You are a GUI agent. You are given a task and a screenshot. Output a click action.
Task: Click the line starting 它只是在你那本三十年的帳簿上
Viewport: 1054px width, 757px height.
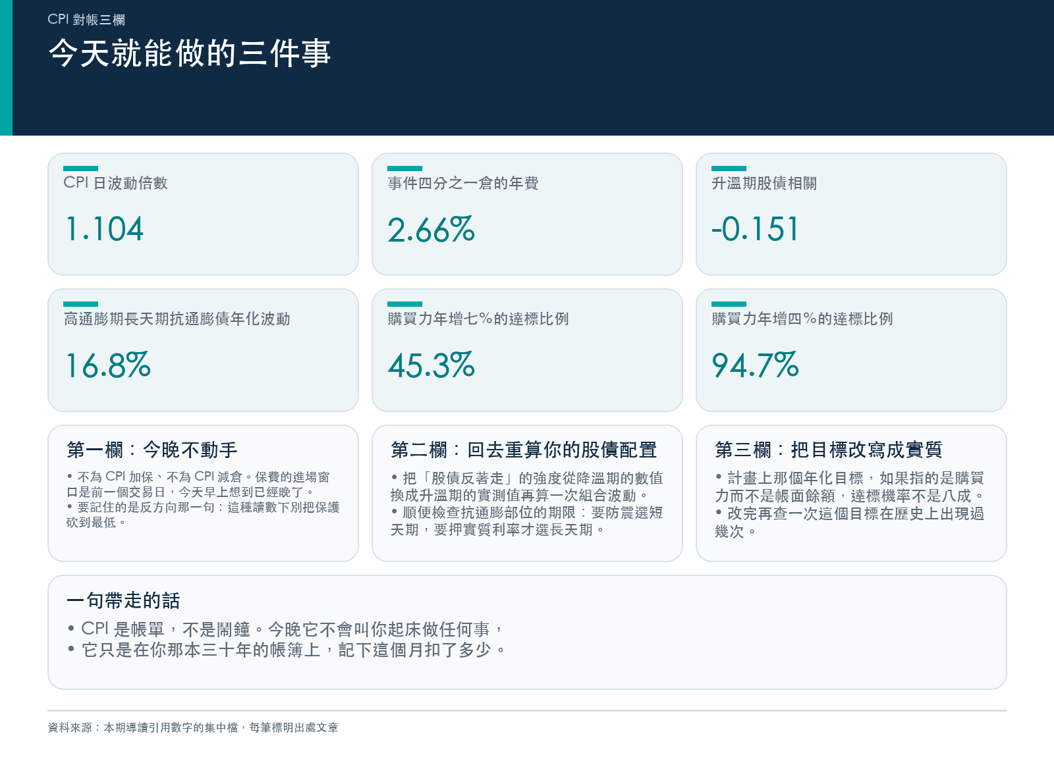click(287, 650)
